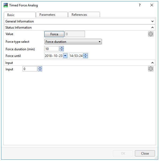This screenshot has height=161, width=159.
Task: Decrease Force duration with down arrow
Action: pos(62,50)
